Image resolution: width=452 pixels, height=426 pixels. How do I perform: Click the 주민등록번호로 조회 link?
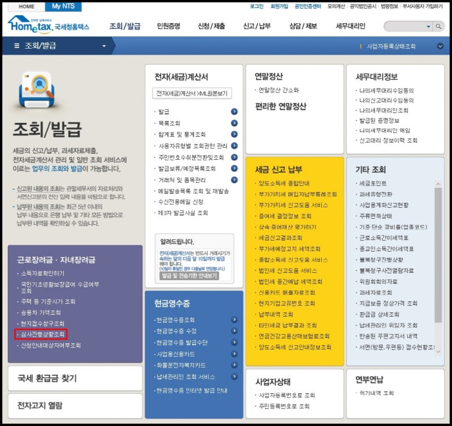click(284, 406)
